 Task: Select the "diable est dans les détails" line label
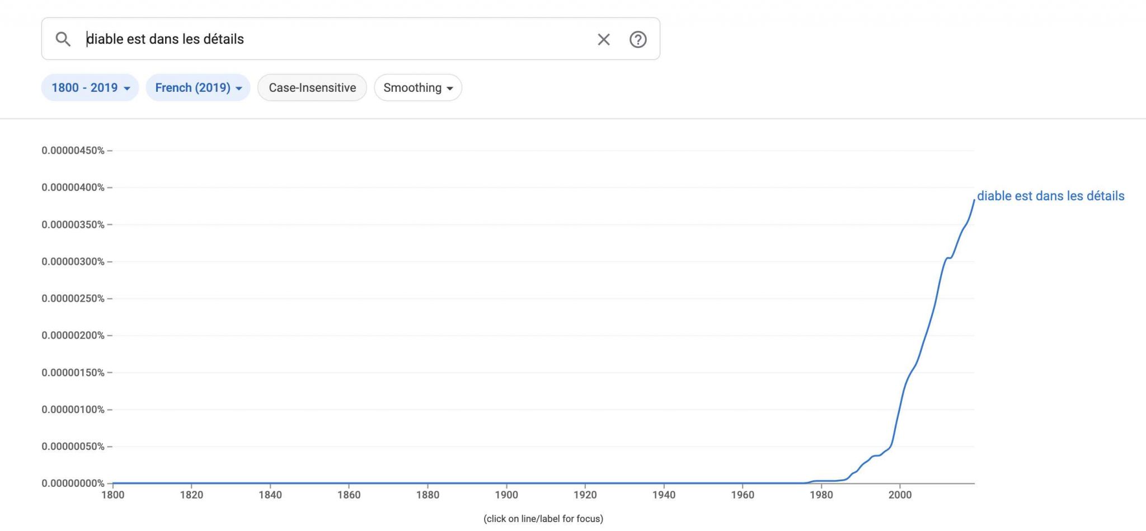[1050, 196]
